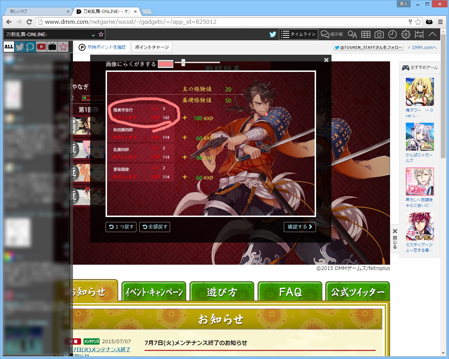Open the DMM.com link
The image size is (449, 359).
pos(424,47)
